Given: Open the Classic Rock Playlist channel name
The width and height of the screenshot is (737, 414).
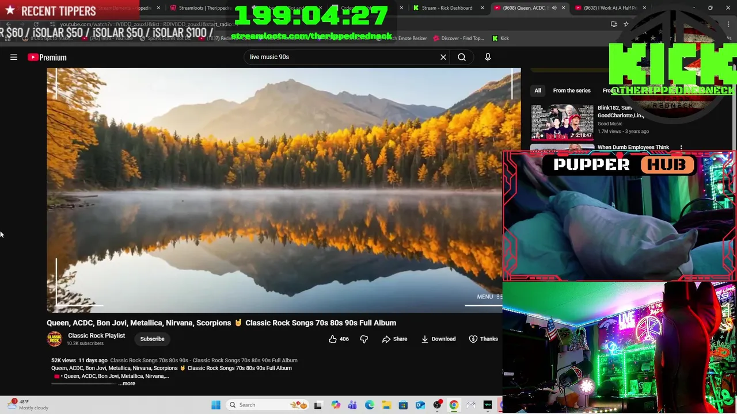Looking at the screenshot, I should pos(96,335).
